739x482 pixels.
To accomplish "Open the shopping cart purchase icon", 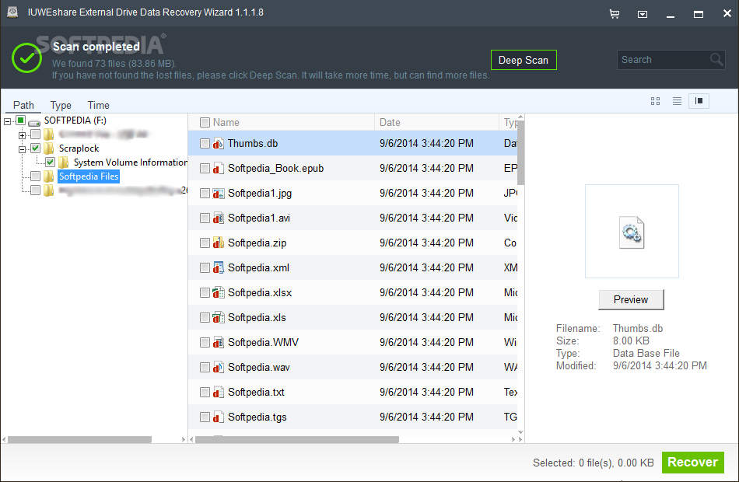I will 614,14.
